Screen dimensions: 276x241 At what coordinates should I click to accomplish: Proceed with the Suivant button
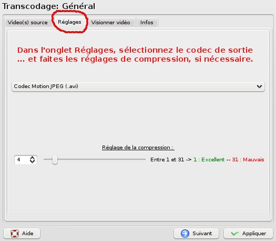coord(196,234)
